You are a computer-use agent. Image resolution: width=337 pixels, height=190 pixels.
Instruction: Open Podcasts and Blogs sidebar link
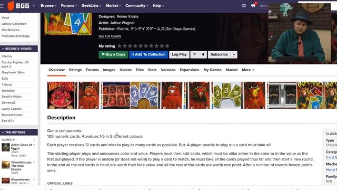click(x=15, y=36)
